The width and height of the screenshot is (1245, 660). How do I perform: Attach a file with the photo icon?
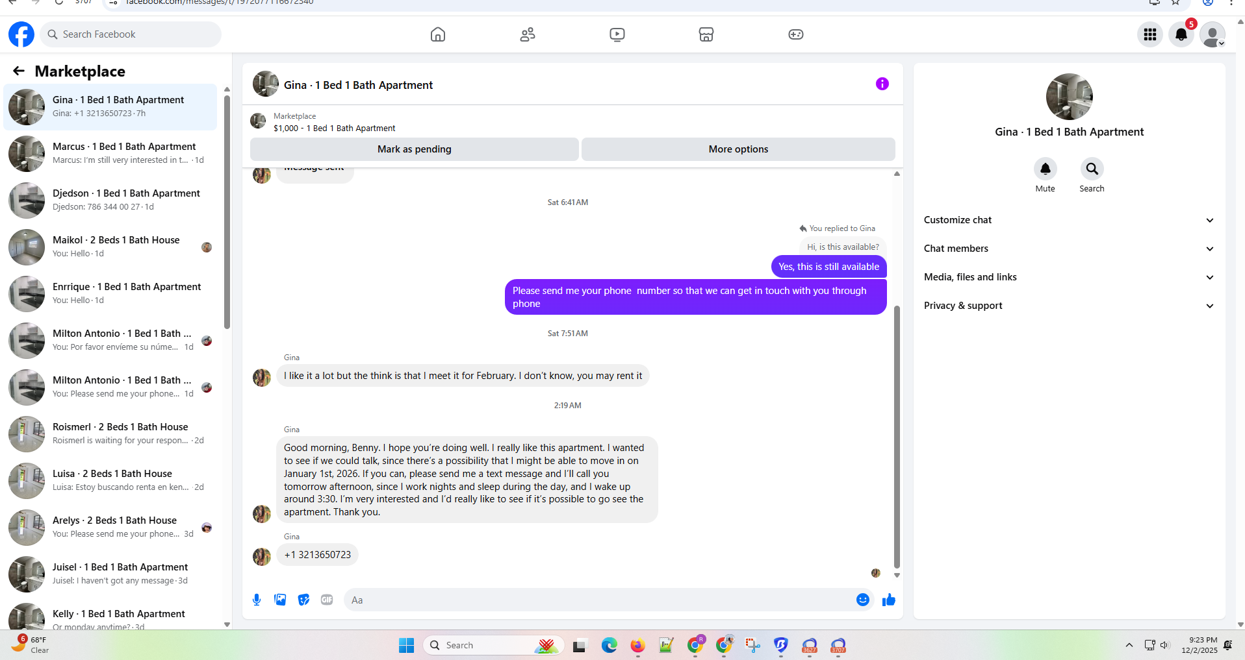coord(280,600)
